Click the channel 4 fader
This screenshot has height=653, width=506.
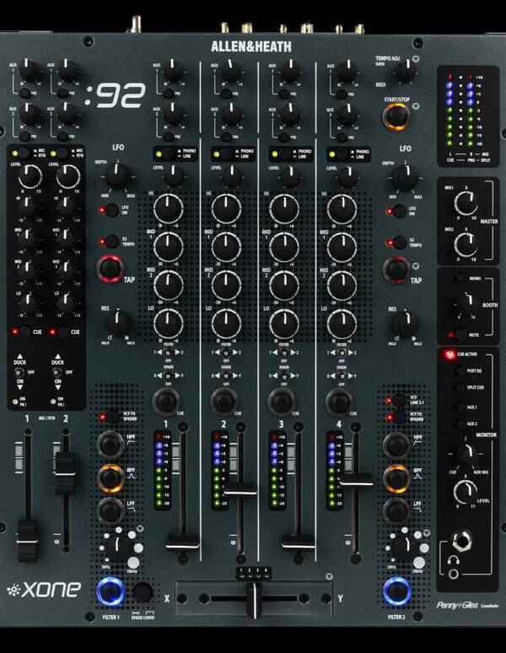[356, 481]
